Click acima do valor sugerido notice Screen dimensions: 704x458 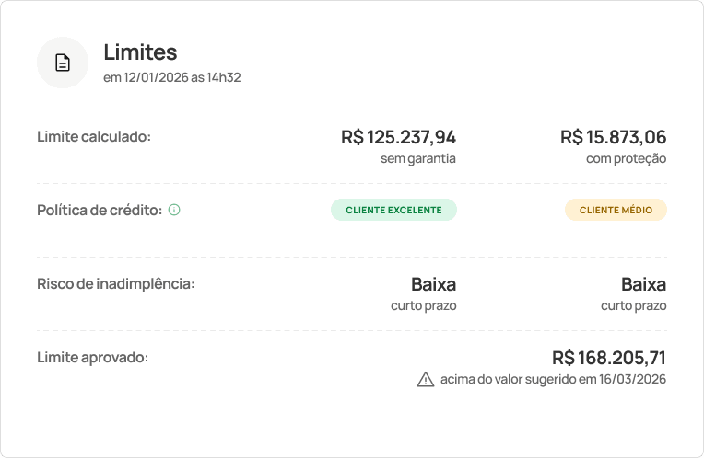[x=553, y=379]
